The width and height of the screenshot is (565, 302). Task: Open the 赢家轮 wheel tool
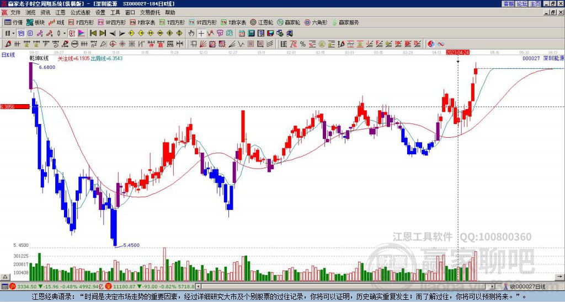click(x=289, y=22)
